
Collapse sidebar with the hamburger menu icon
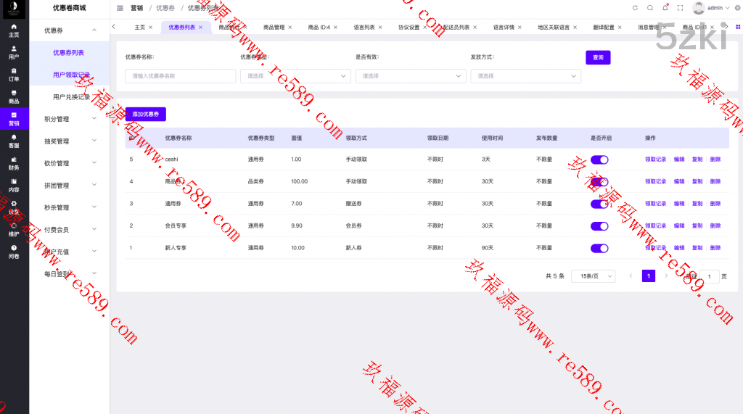tap(120, 8)
